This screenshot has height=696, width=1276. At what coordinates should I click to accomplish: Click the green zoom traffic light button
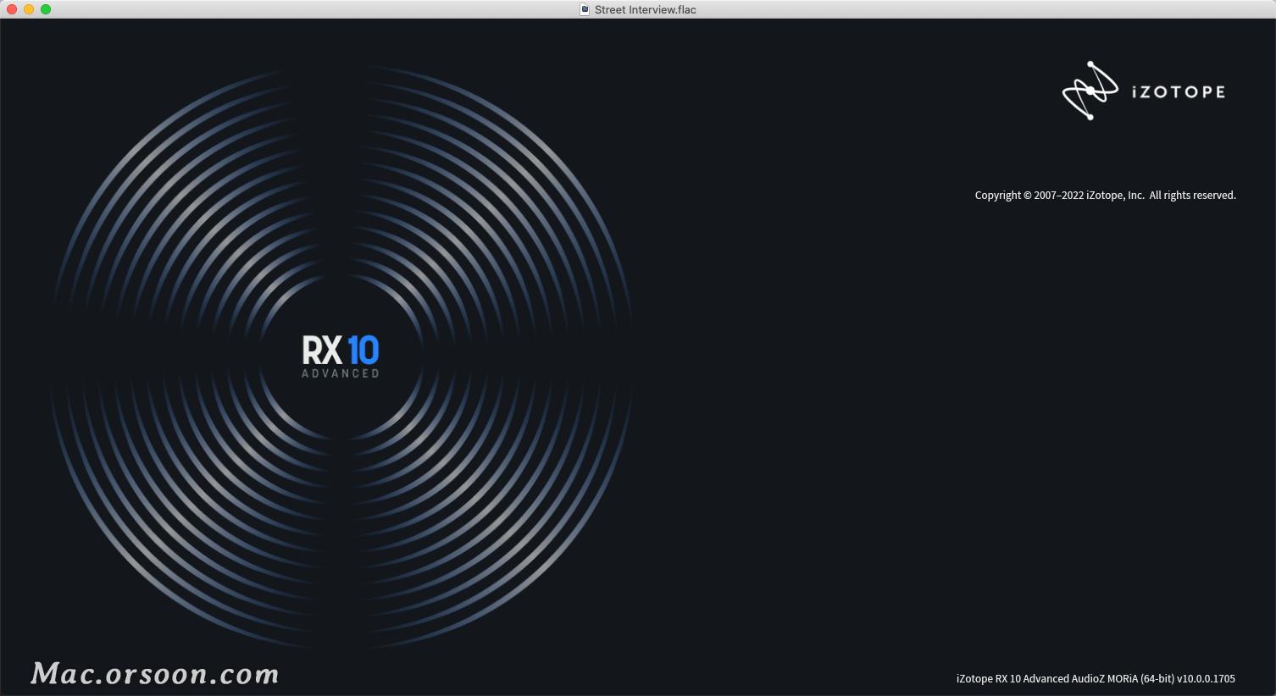point(46,9)
